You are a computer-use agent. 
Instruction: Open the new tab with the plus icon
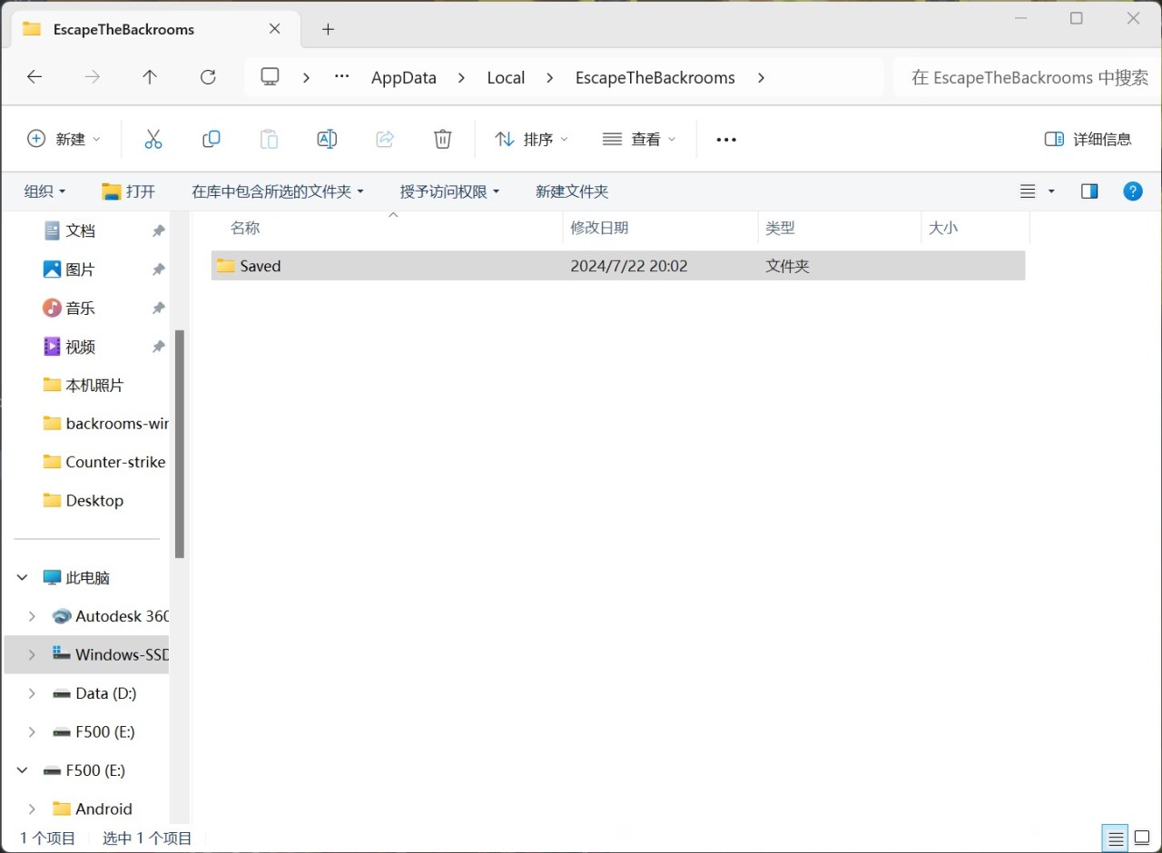[x=328, y=29]
